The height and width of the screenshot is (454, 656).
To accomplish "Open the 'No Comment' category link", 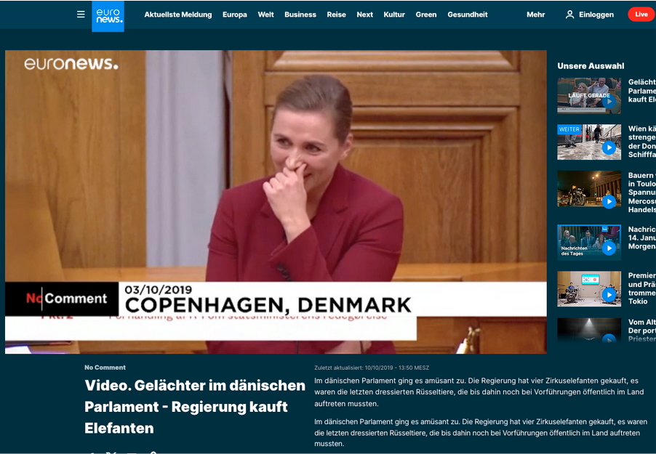I will tap(105, 368).
